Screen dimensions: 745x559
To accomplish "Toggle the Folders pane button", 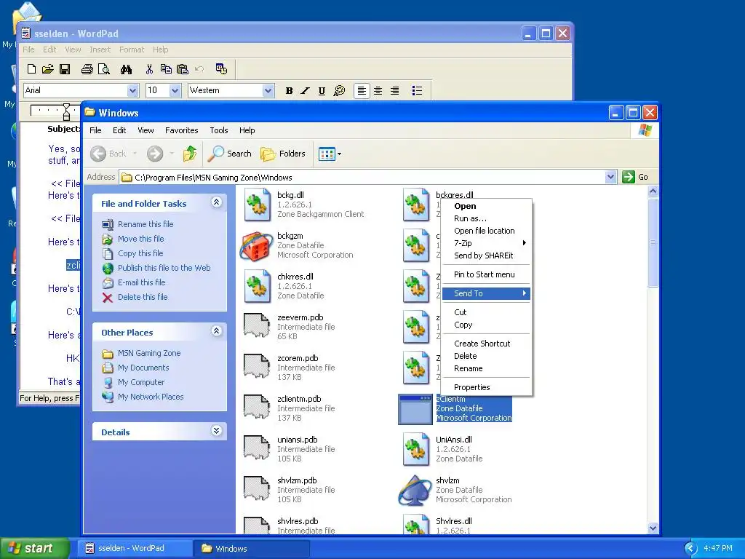I will point(283,154).
